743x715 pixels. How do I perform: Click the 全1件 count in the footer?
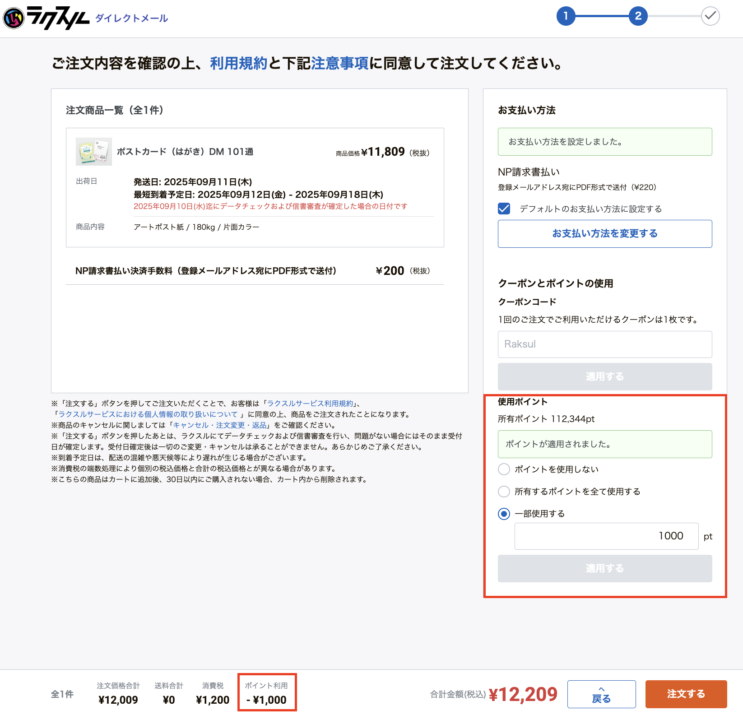pos(62,694)
